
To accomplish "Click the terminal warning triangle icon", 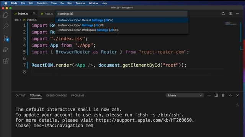I will pyautogui.click(x=237, y=105).
